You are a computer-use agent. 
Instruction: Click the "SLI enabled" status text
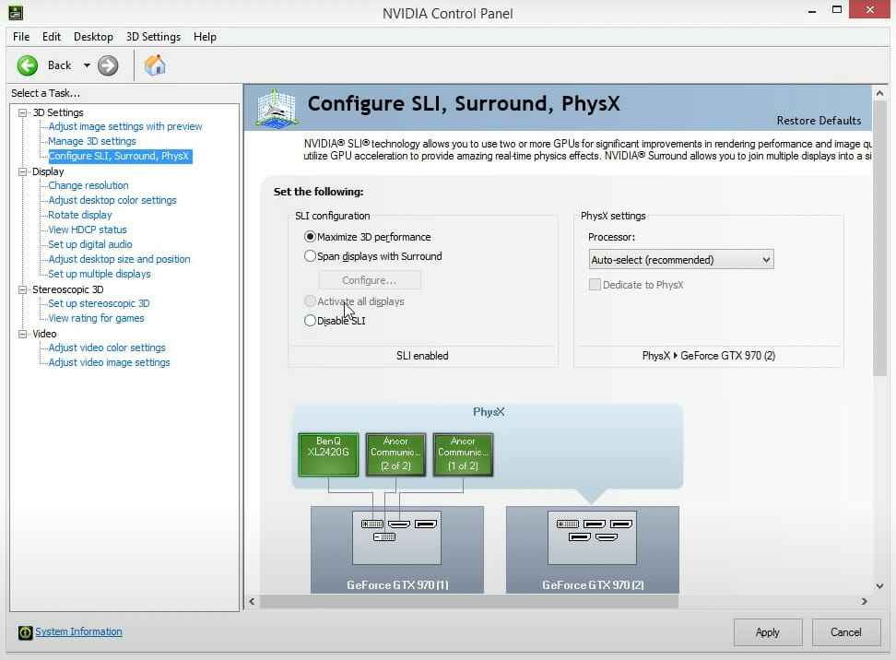pyautogui.click(x=422, y=356)
